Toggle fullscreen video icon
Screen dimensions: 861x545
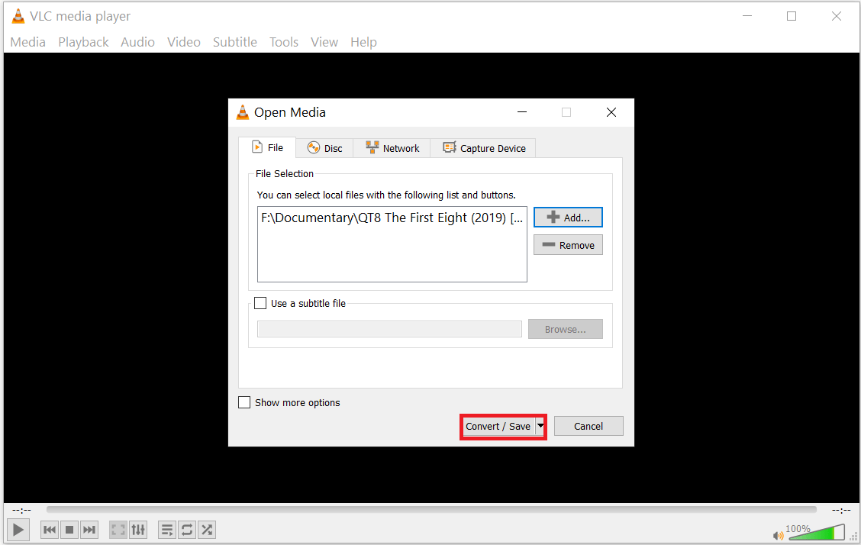pyautogui.click(x=118, y=530)
